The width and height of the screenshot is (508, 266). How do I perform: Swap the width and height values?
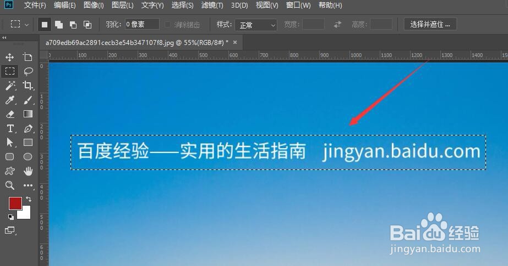click(x=337, y=24)
